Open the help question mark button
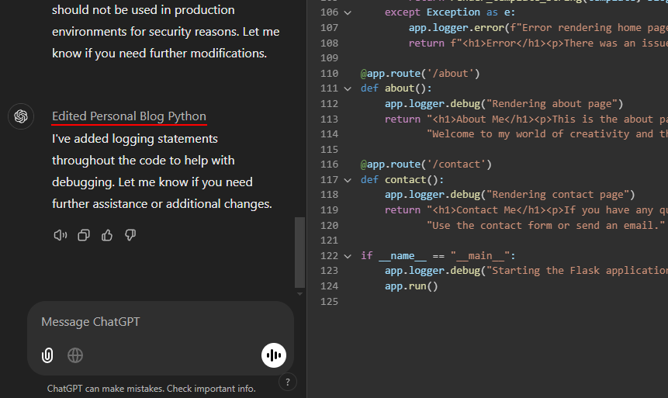668x398 pixels. 287,382
